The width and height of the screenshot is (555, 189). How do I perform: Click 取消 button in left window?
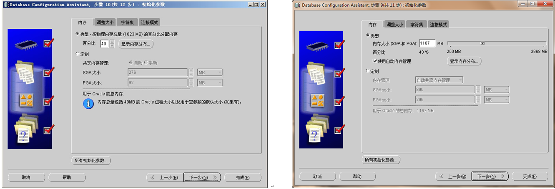(x=26, y=177)
